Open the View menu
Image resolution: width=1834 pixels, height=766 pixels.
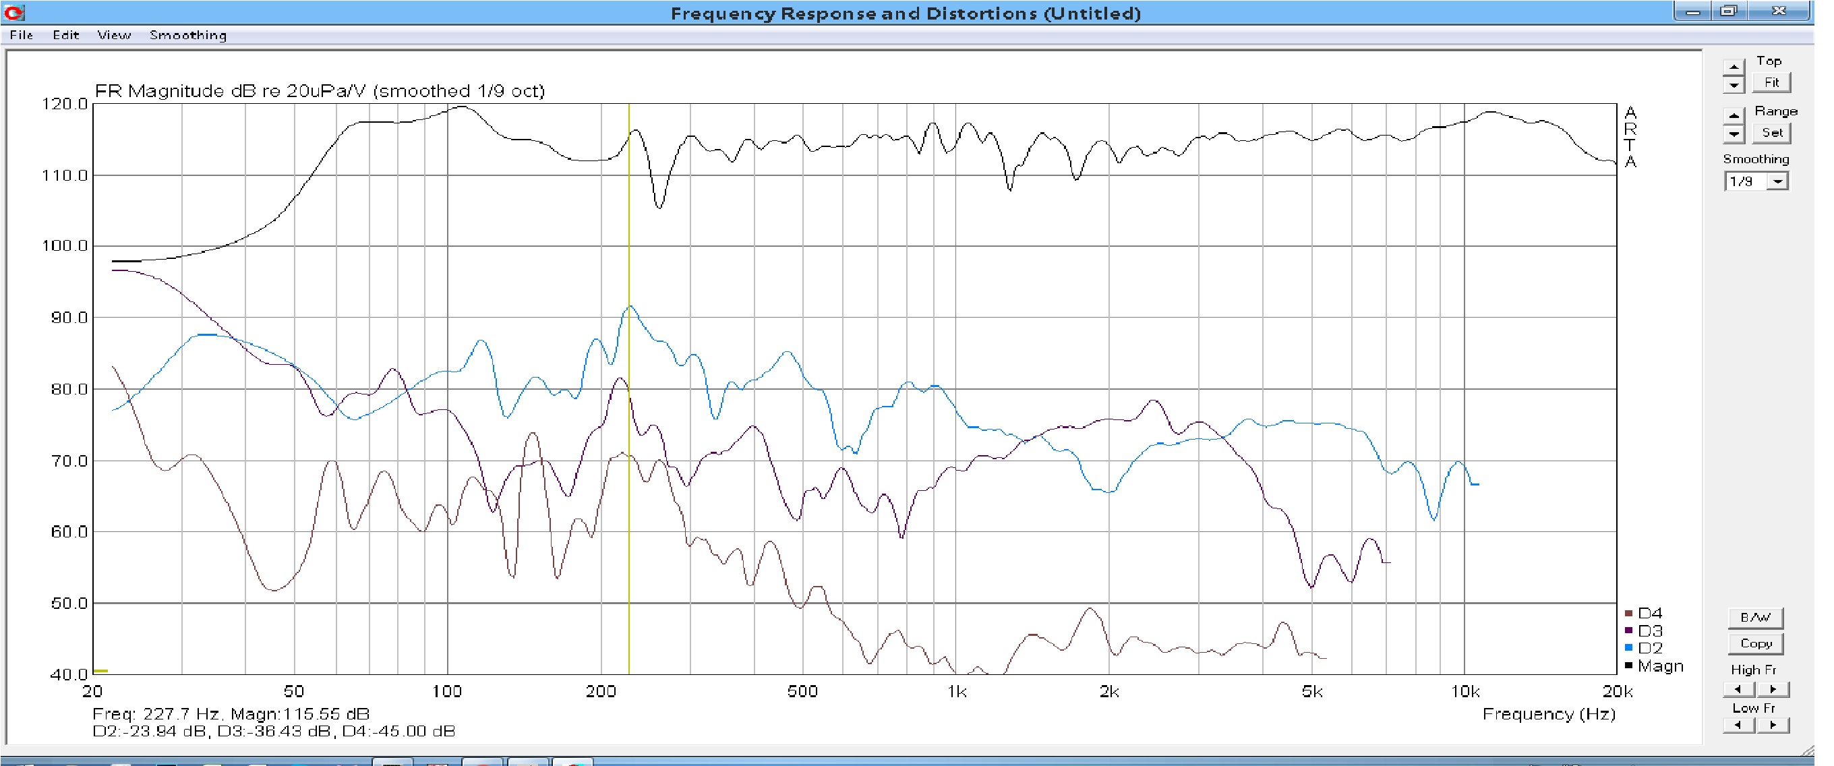pyautogui.click(x=114, y=35)
